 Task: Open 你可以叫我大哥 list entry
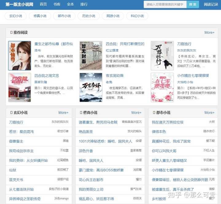(164, 151)
